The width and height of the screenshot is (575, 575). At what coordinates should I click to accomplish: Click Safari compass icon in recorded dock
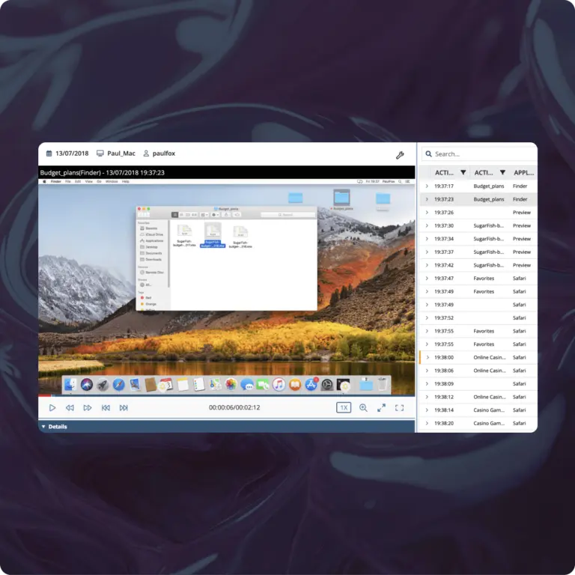click(x=119, y=385)
